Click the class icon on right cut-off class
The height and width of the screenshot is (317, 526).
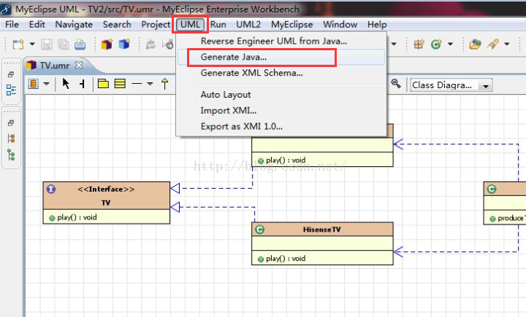(x=492, y=189)
